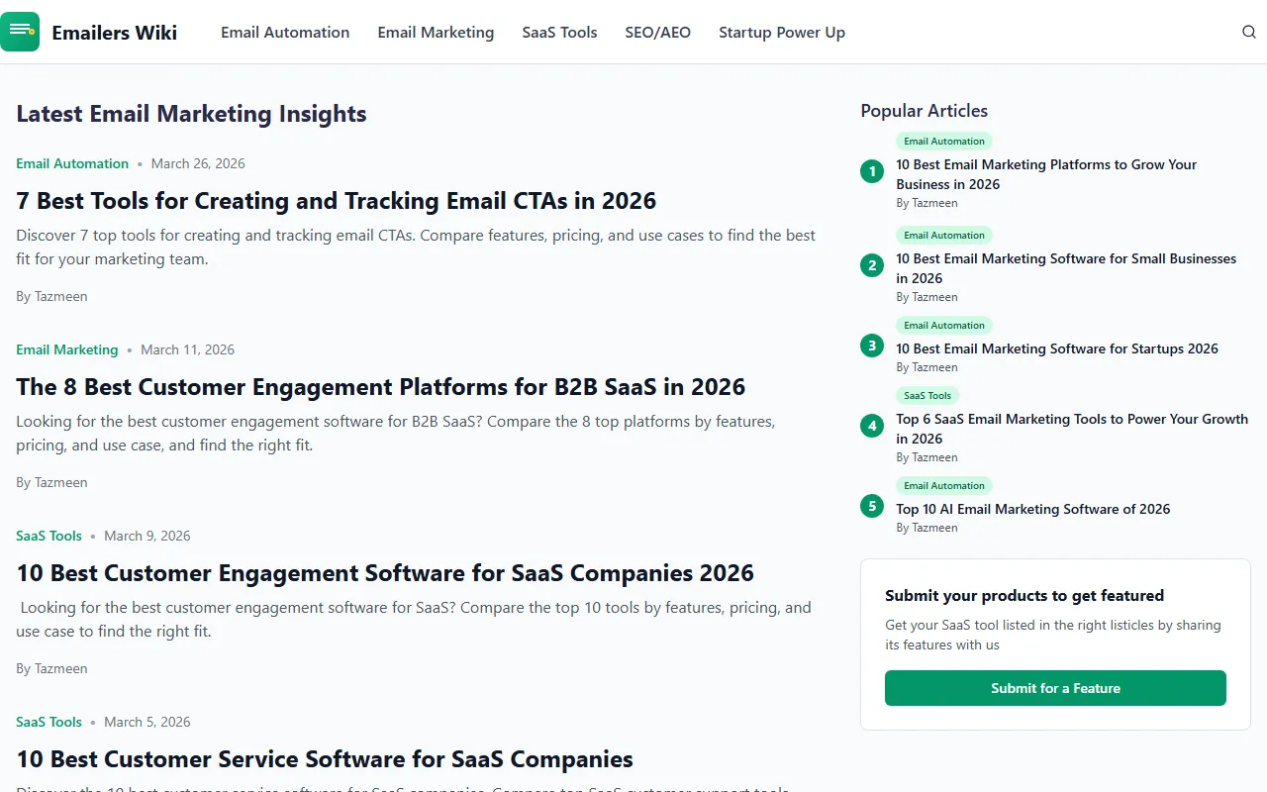Screen dimensions: 1267x792
Task: Open Top 10 AI Email Marketing Software article
Action: [x=1032, y=509]
